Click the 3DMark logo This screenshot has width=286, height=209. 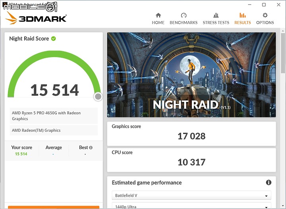click(x=36, y=18)
